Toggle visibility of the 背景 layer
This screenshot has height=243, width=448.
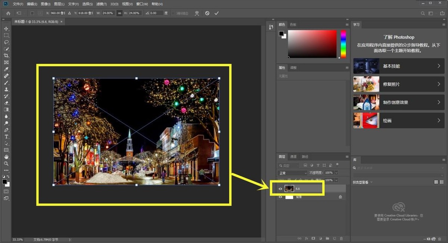tap(280, 197)
